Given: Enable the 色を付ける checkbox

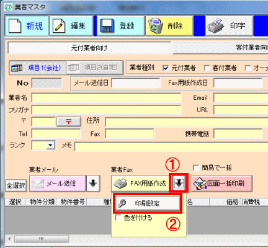Looking at the screenshot, I should click(x=118, y=218).
